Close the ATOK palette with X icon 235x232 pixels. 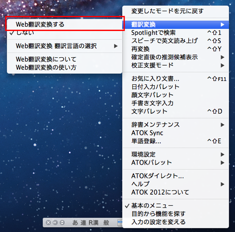pos(48,223)
